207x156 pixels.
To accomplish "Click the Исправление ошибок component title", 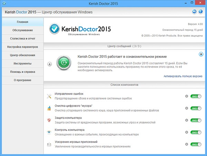I will pyautogui.click(x=69, y=94).
